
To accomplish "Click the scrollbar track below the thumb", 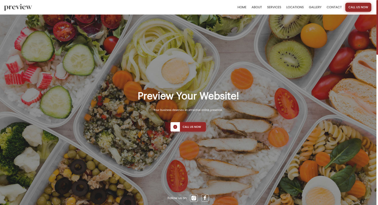I will (377, 130).
